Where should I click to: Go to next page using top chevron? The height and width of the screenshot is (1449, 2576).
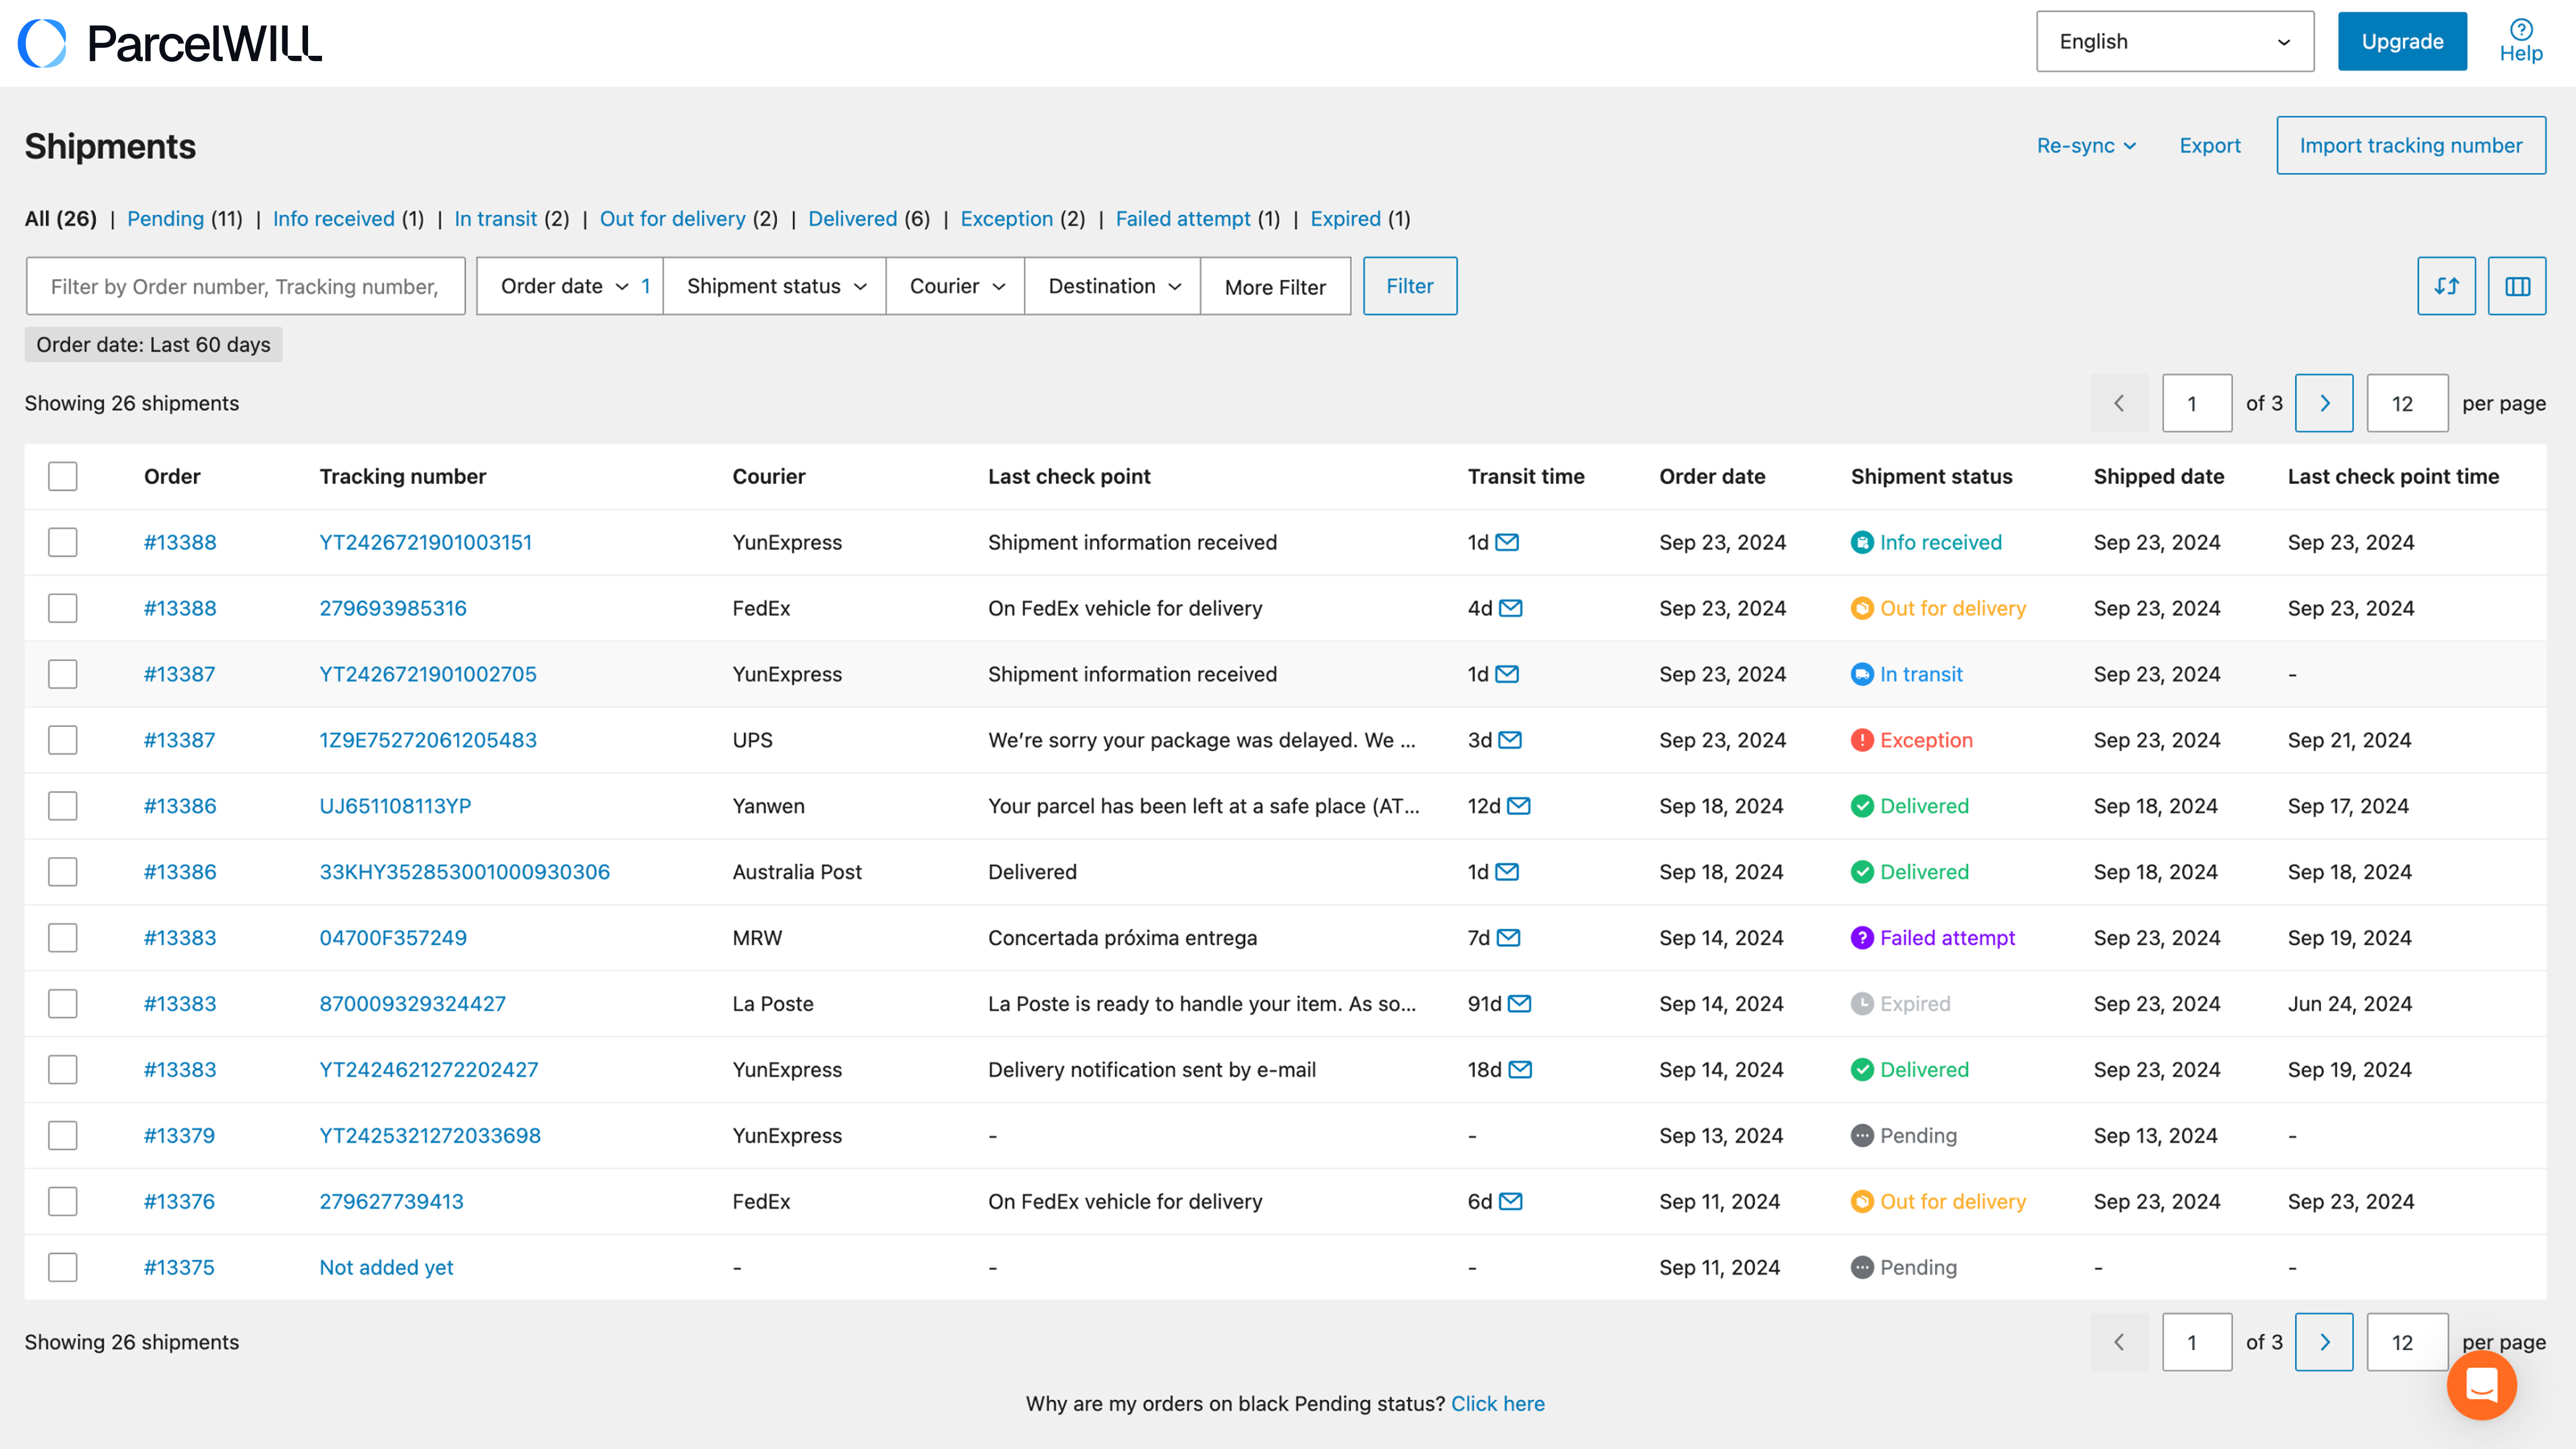tap(2323, 403)
